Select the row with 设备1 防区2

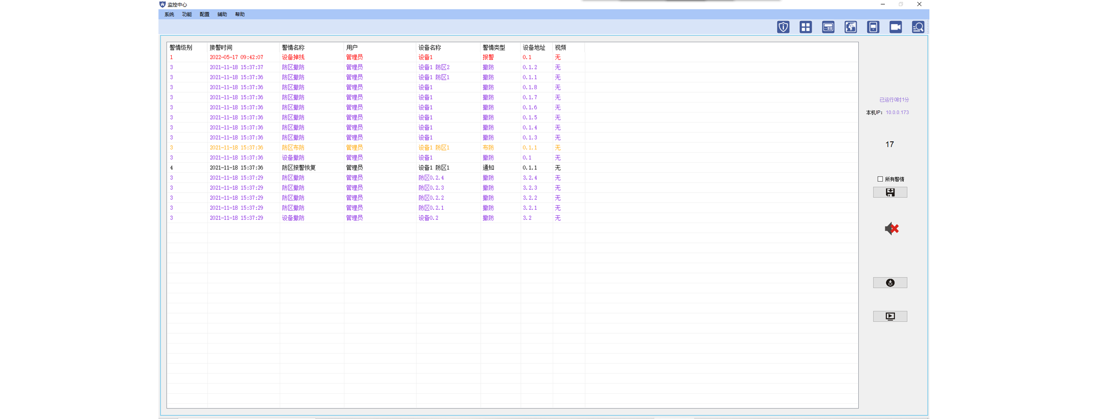(512, 67)
